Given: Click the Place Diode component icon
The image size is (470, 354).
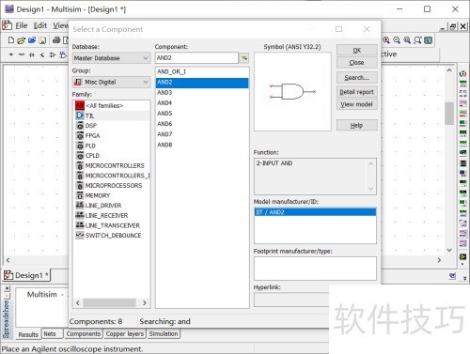Looking at the screenshot, I should pyautogui.click(x=32, y=54).
